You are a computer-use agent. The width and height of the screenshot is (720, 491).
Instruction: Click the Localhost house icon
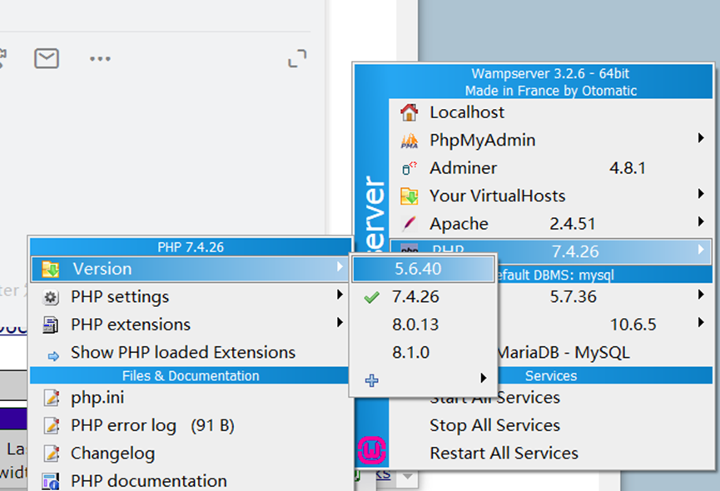tap(409, 112)
